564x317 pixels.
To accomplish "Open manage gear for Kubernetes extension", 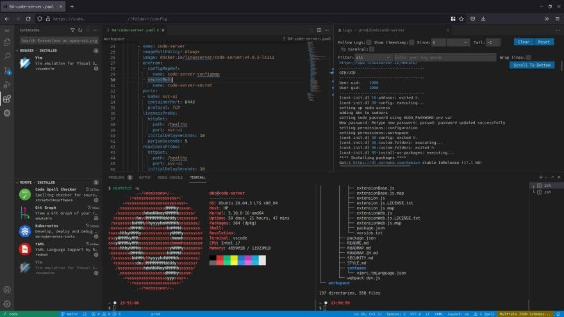I will pyautogui.click(x=96, y=236).
